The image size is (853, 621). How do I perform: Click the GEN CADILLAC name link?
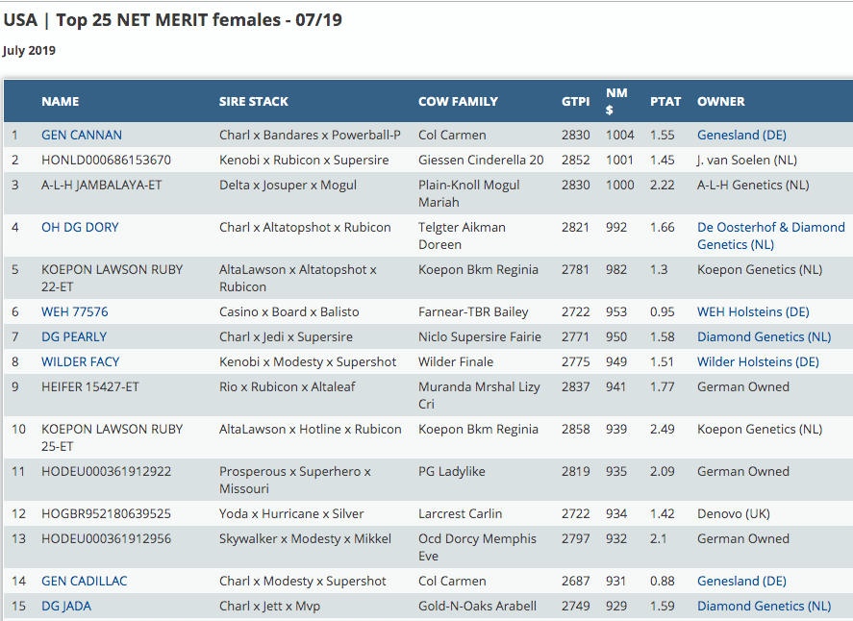tap(85, 582)
